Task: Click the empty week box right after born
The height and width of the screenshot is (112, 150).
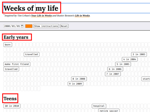Action: click(x=14, y=45)
